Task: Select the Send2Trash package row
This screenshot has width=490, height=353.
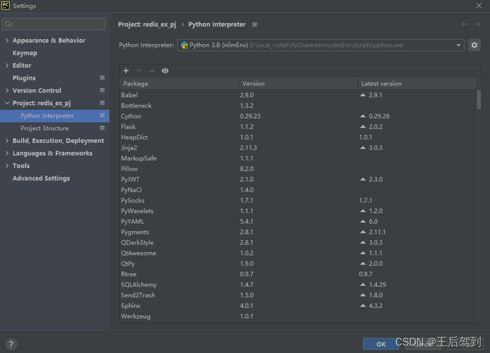Action: click(299, 295)
